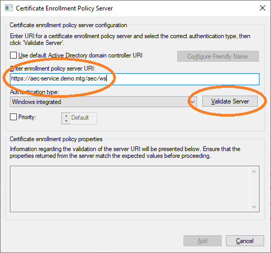Click the Certificate Enrollment Policy Server title text

pos(64,8)
